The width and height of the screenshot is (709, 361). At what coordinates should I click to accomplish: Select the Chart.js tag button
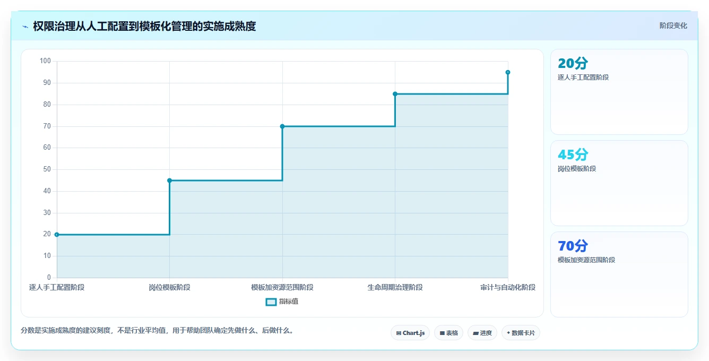tap(410, 333)
